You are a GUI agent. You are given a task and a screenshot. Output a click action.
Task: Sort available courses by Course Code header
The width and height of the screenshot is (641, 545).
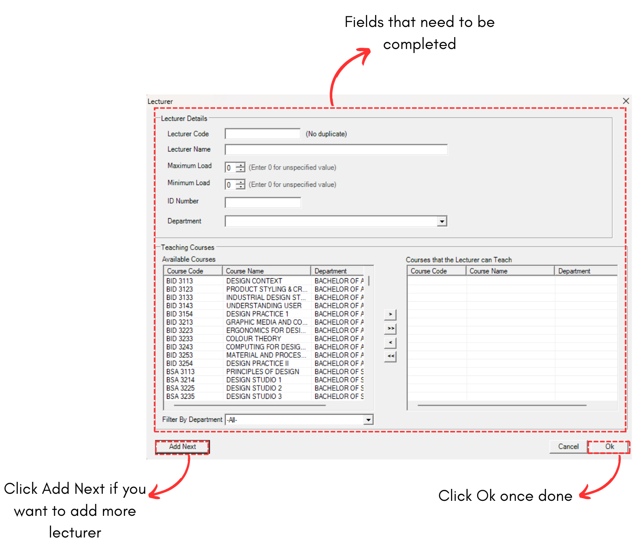193,271
